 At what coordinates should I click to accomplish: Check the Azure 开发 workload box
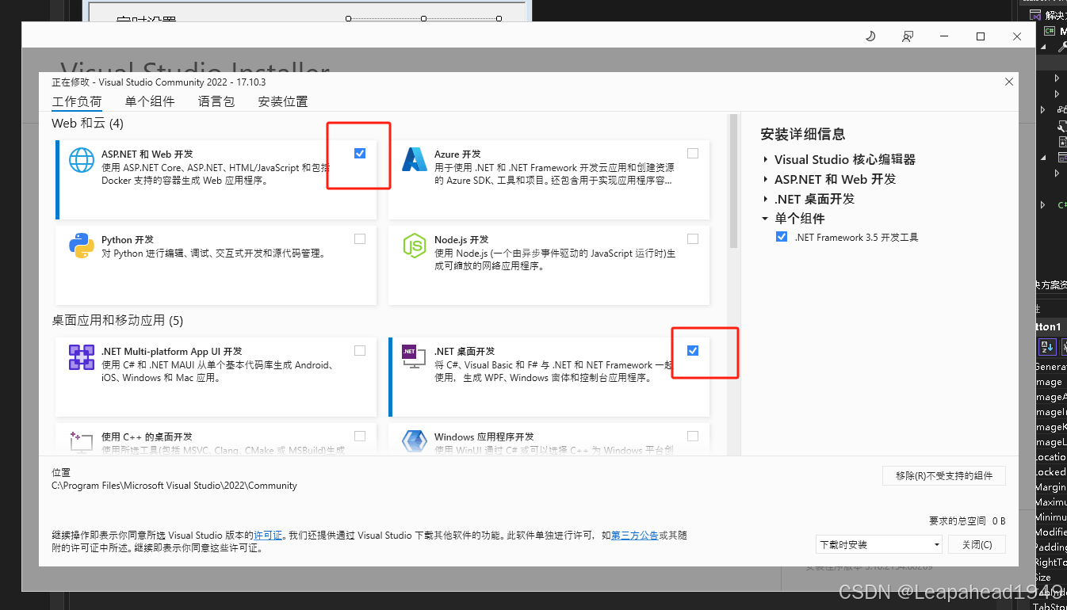coord(693,153)
